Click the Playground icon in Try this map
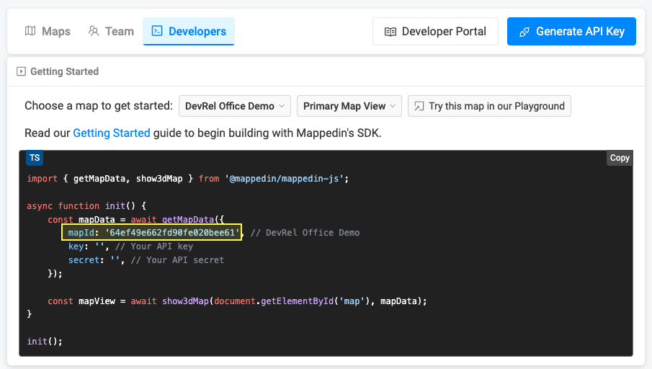The image size is (652, 369). [419, 106]
